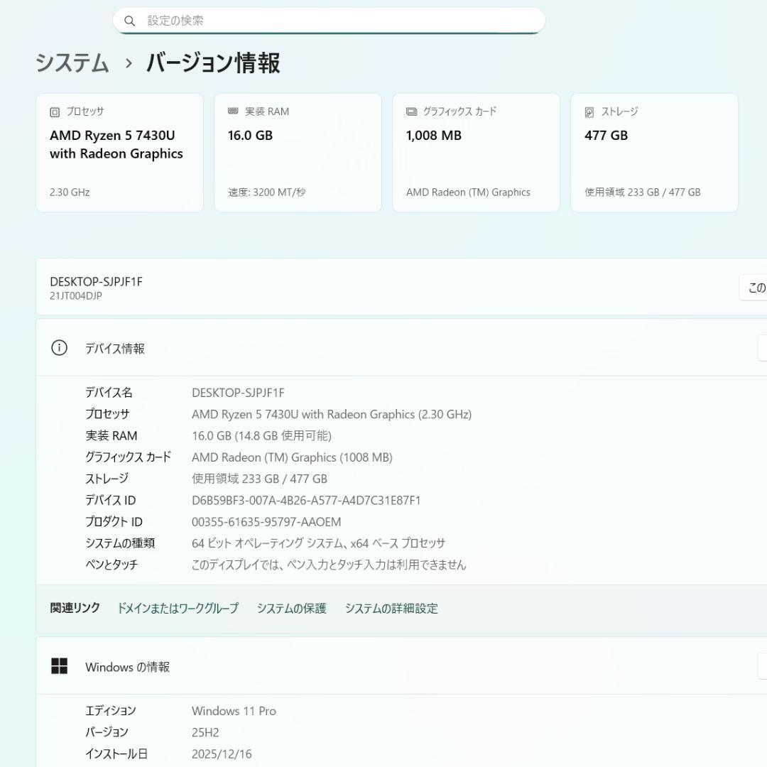Click the rename PC button beside DESKTOP-SJPJF1F

tap(754, 288)
